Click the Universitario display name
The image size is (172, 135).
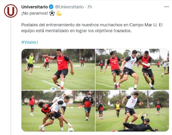click(x=35, y=7)
